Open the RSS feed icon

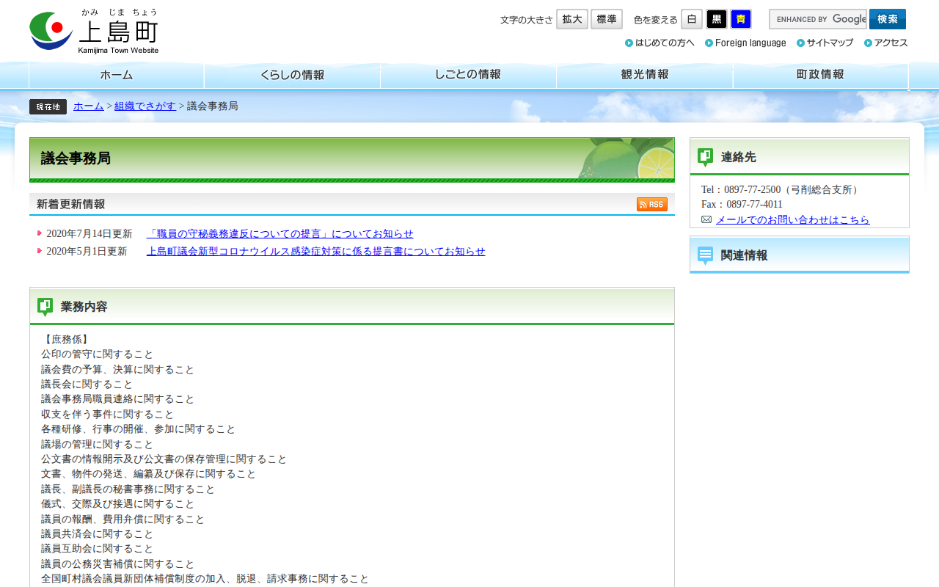coord(651,204)
